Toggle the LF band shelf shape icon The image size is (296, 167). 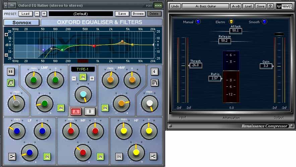click(x=12, y=157)
